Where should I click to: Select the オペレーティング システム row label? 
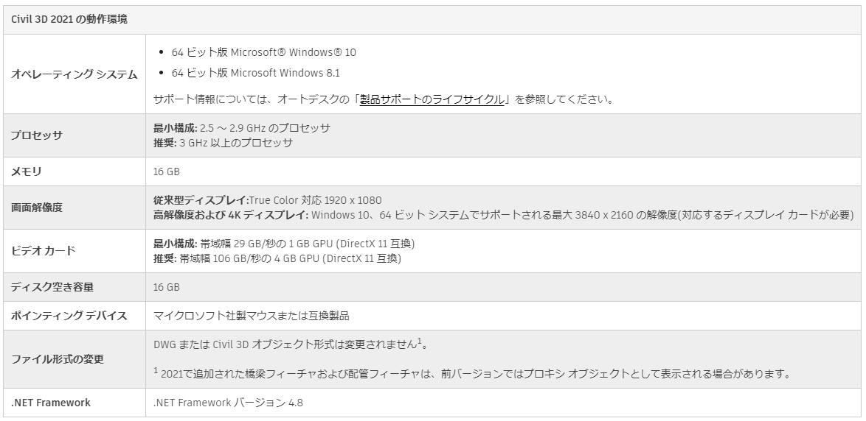coord(74,74)
